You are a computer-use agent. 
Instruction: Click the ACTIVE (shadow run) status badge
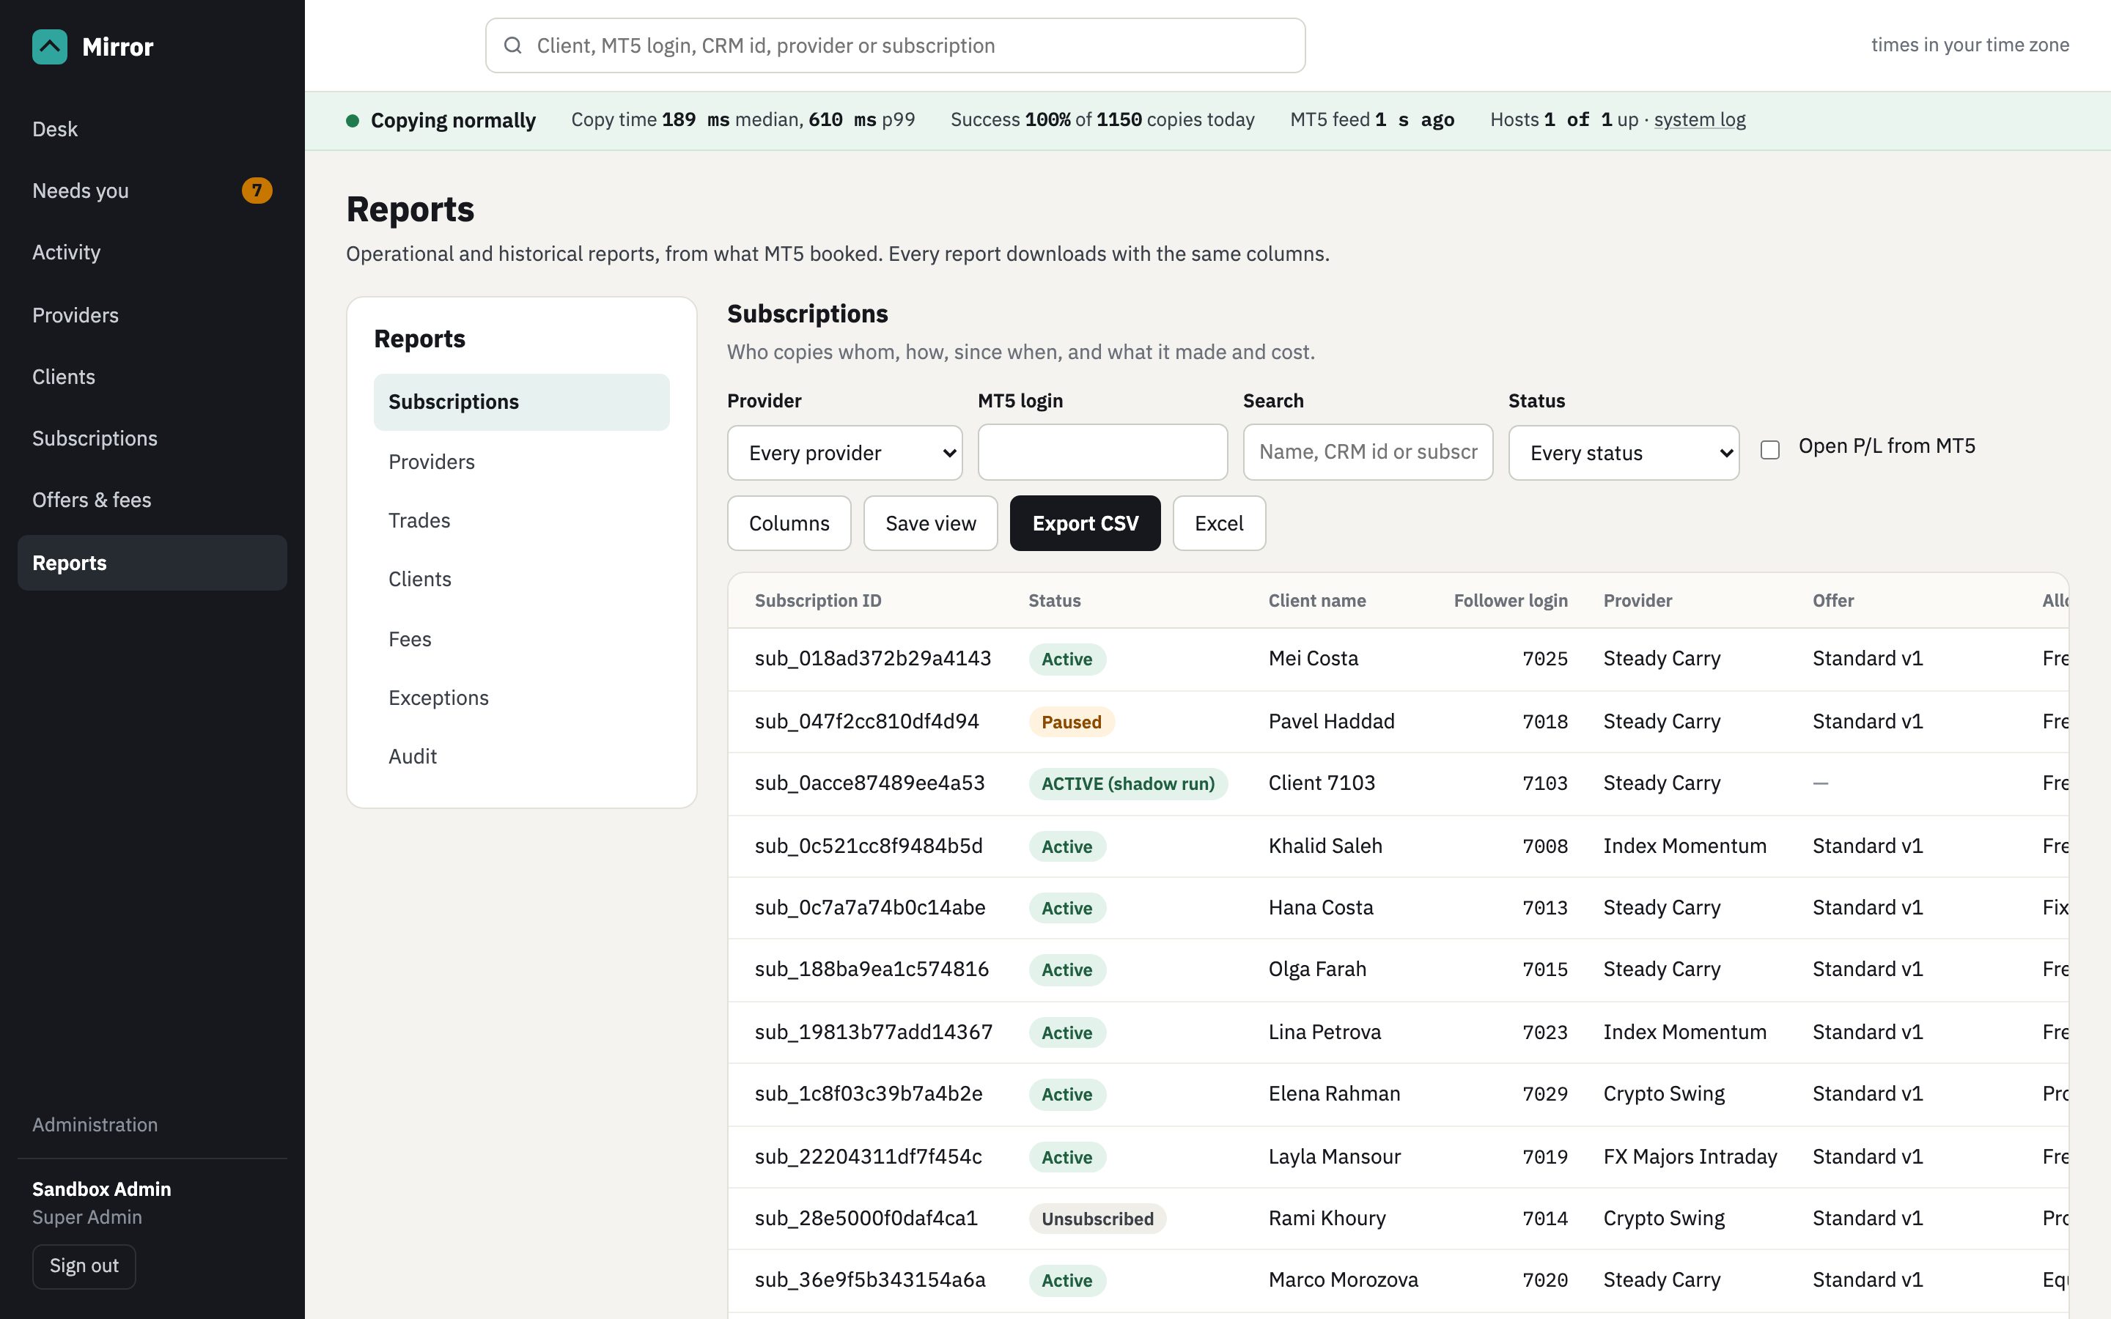(x=1128, y=783)
